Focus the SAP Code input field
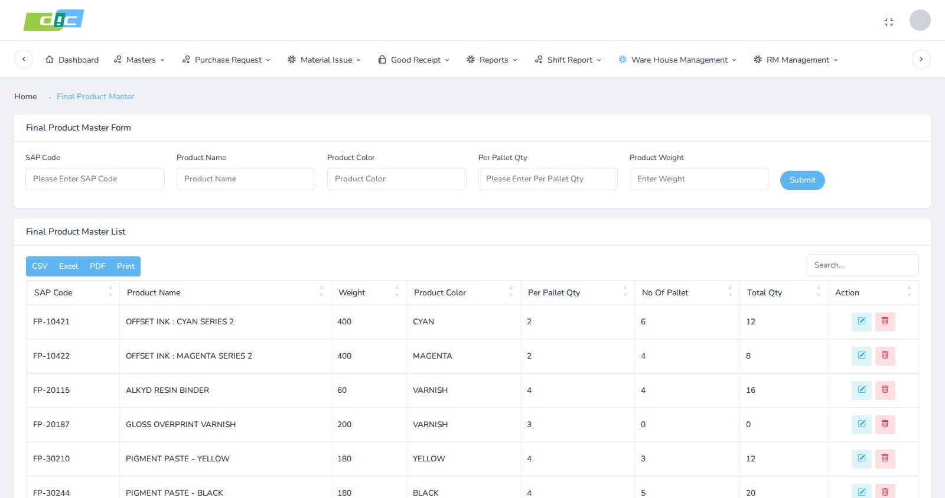This screenshot has width=945, height=498. [x=95, y=179]
